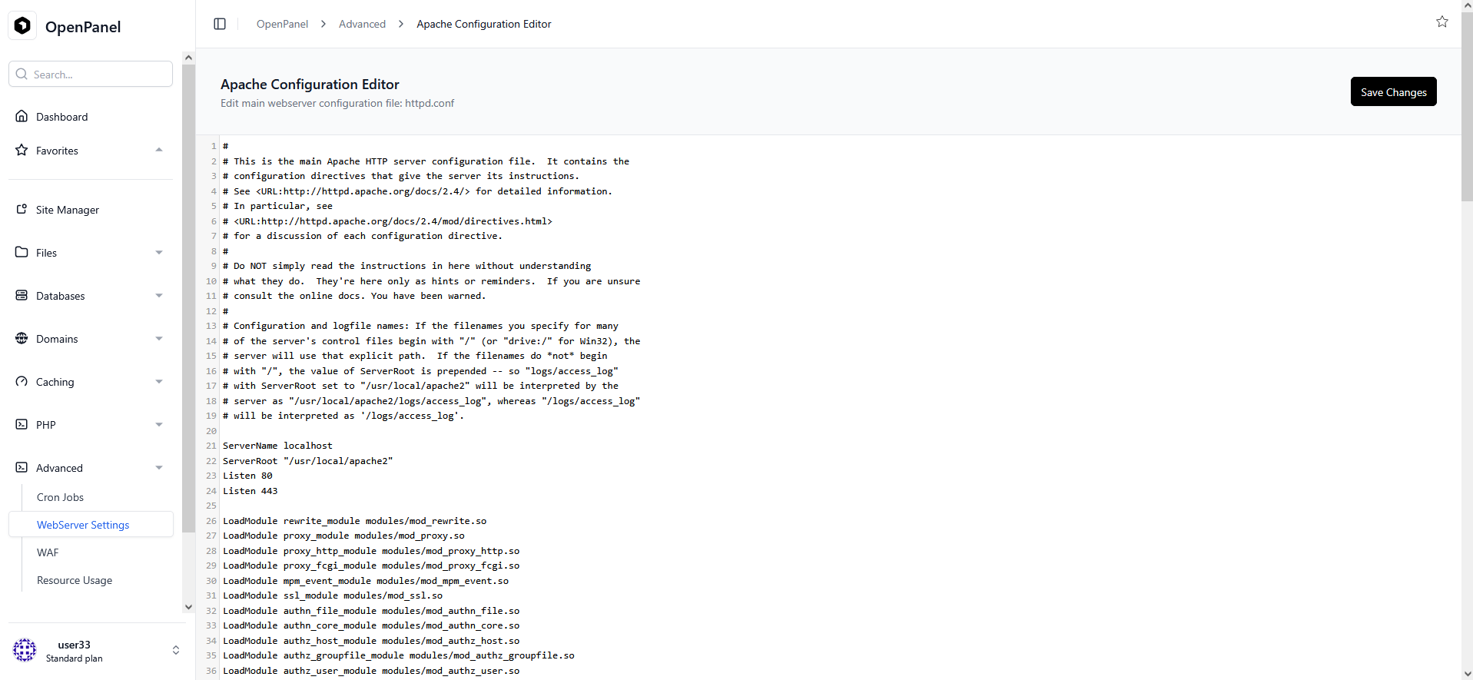The image size is (1473, 680).
Task: Open Cron Jobs page
Action: [60, 497]
